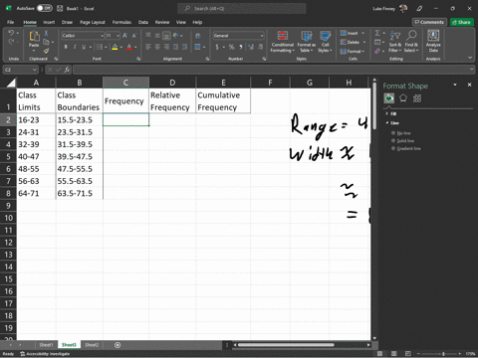
Task: Click the AutoSum sigma icon
Action: (x=377, y=33)
